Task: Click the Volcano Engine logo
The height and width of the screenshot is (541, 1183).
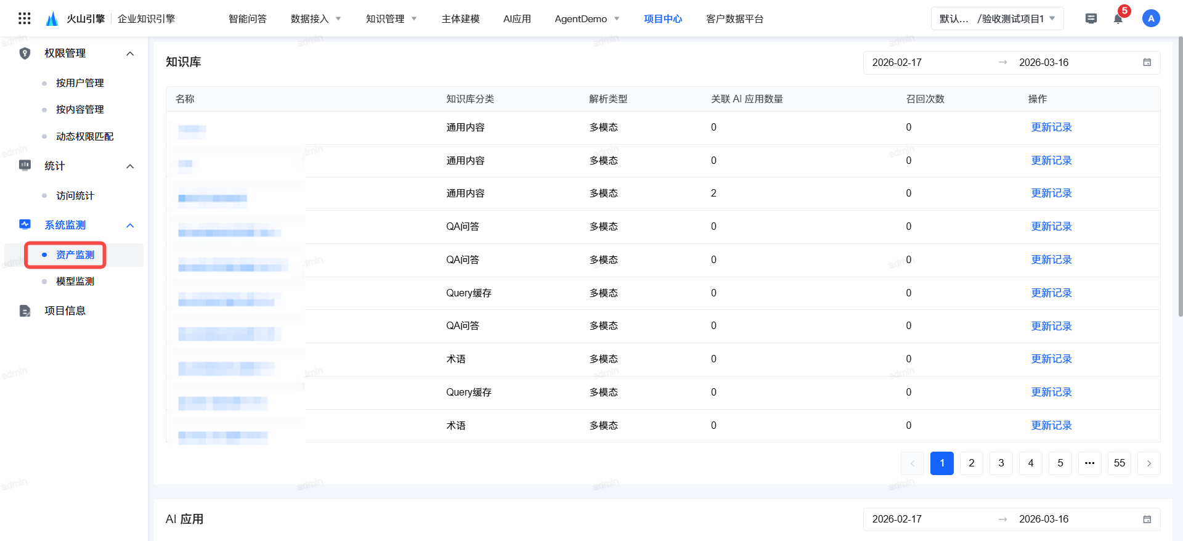Action: coord(52,18)
